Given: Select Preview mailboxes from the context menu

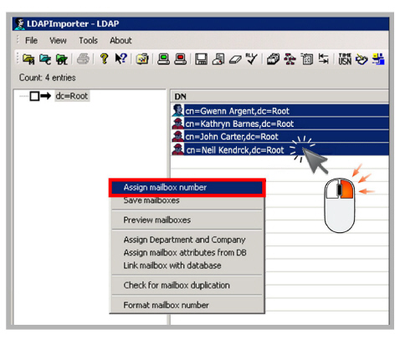Looking at the screenshot, I should 187,220.
